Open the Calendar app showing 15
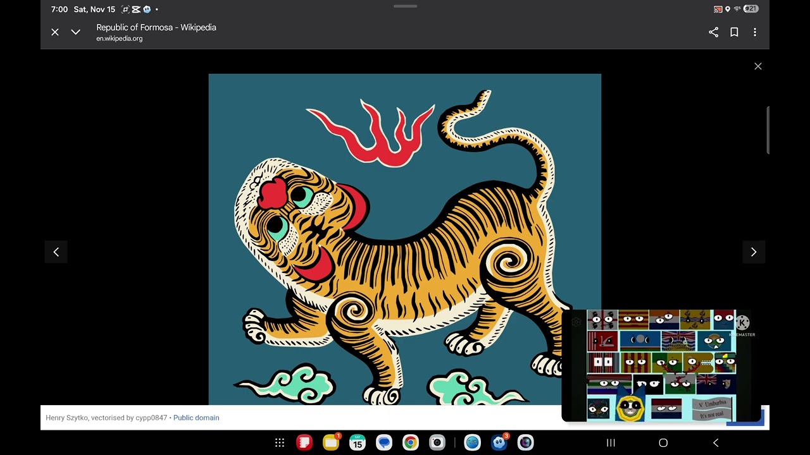This screenshot has height=455, width=810. click(x=358, y=443)
